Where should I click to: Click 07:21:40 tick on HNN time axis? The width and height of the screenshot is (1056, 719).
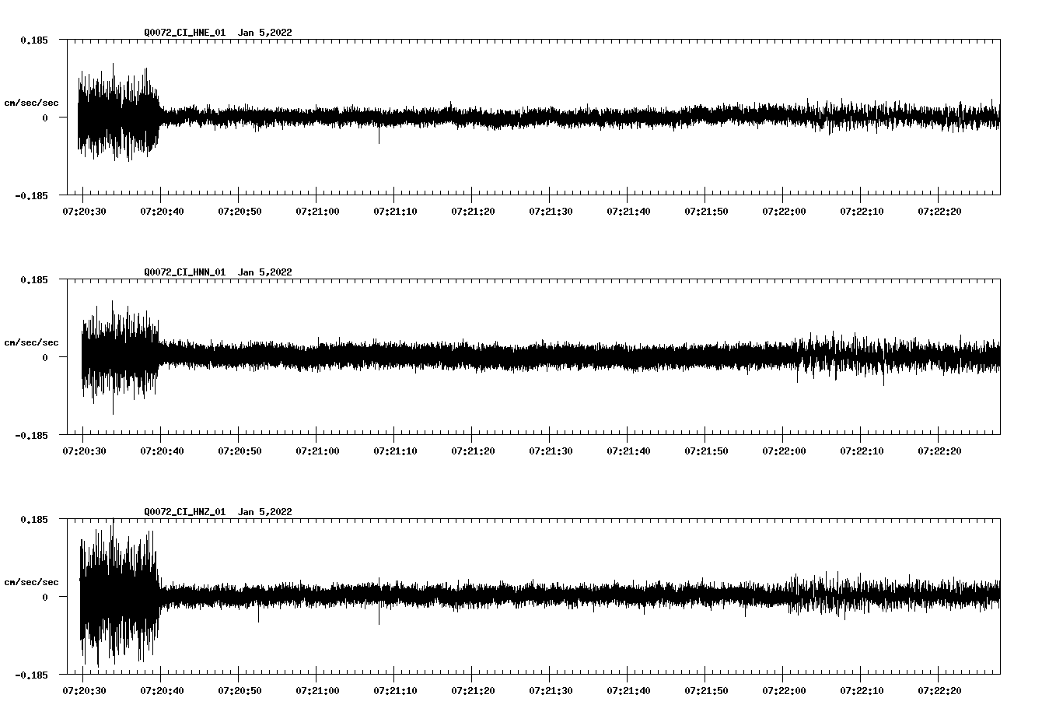(x=628, y=451)
